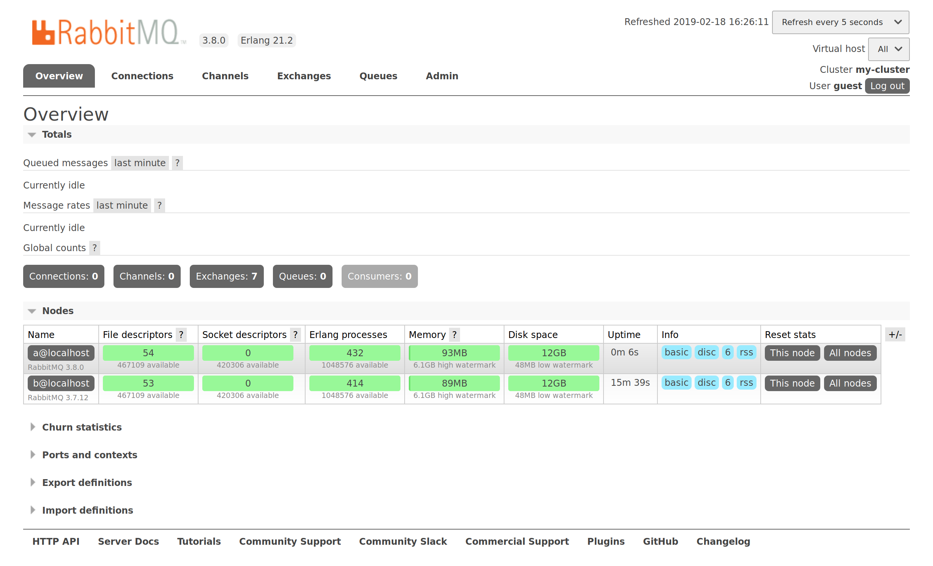Open help for Message rates

coord(159,206)
